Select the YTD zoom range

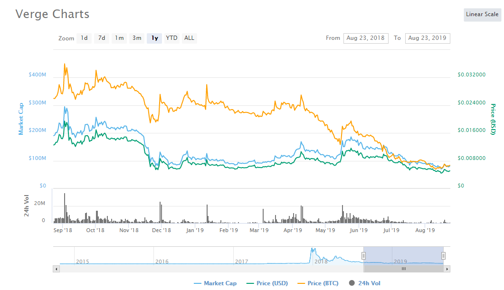coord(171,38)
